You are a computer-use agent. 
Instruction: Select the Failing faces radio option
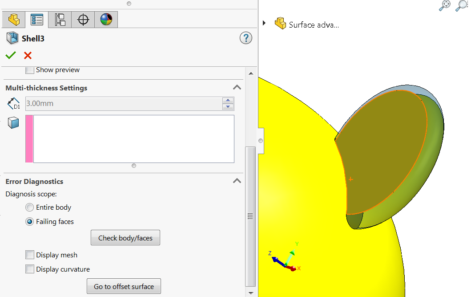pos(30,222)
